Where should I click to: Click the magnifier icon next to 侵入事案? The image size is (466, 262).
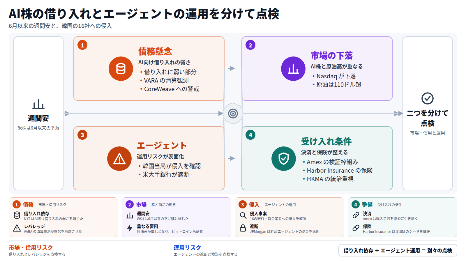pyautogui.click(x=243, y=215)
